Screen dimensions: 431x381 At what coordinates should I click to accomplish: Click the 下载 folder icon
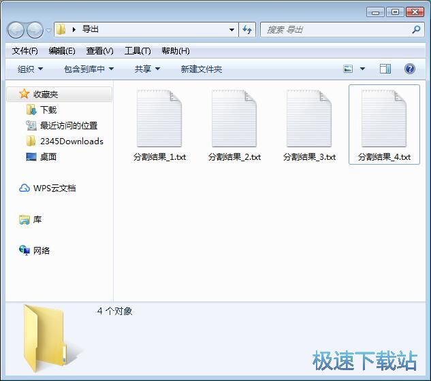click(31, 110)
